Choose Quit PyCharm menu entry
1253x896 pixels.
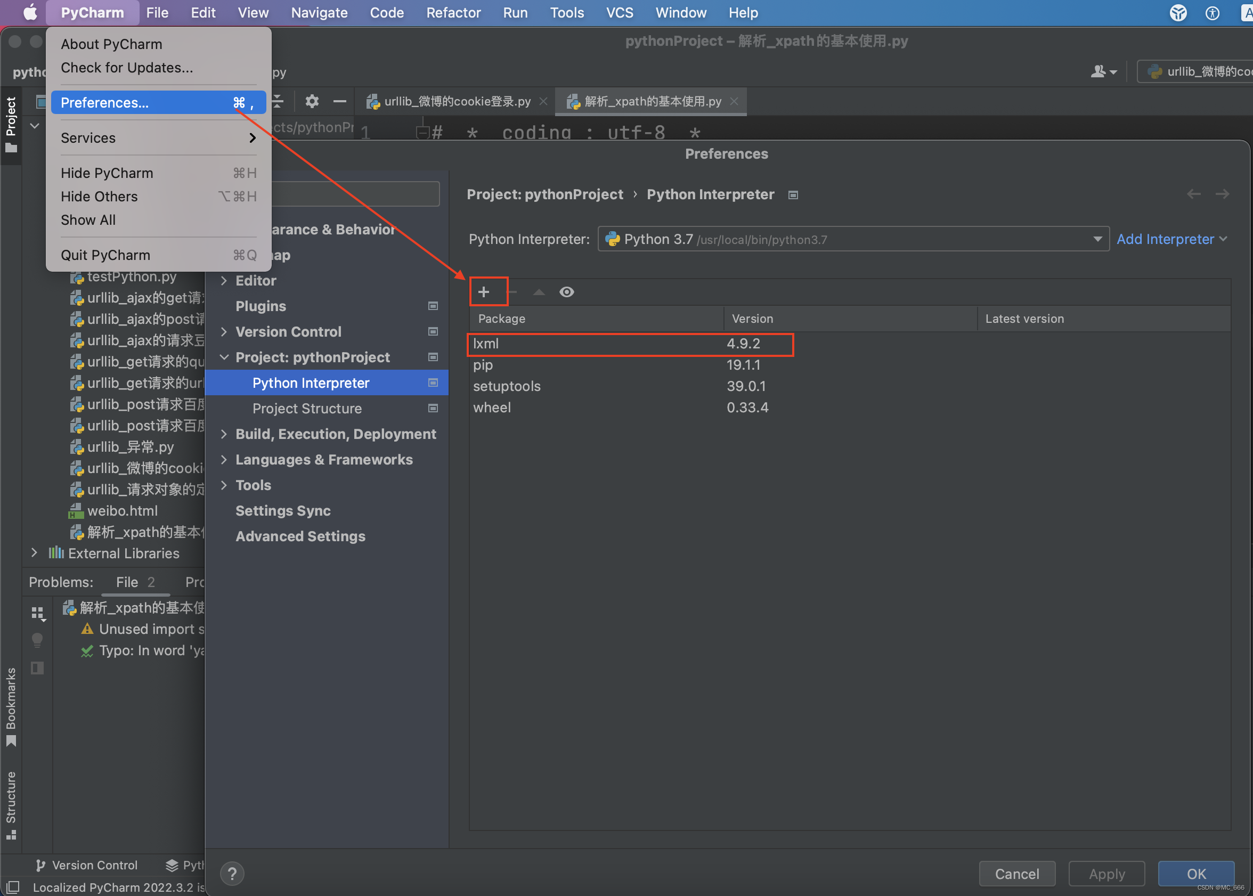(x=158, y=255)
